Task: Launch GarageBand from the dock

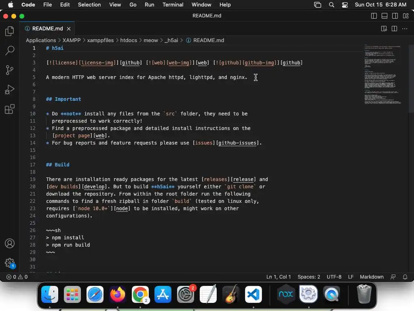Action: (x=231, y=294)
